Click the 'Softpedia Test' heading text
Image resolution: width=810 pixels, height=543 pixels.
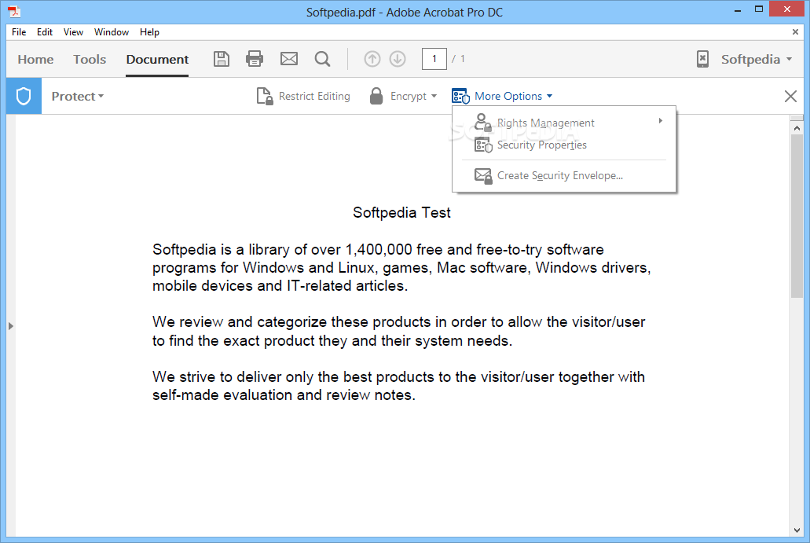[401, 212]
